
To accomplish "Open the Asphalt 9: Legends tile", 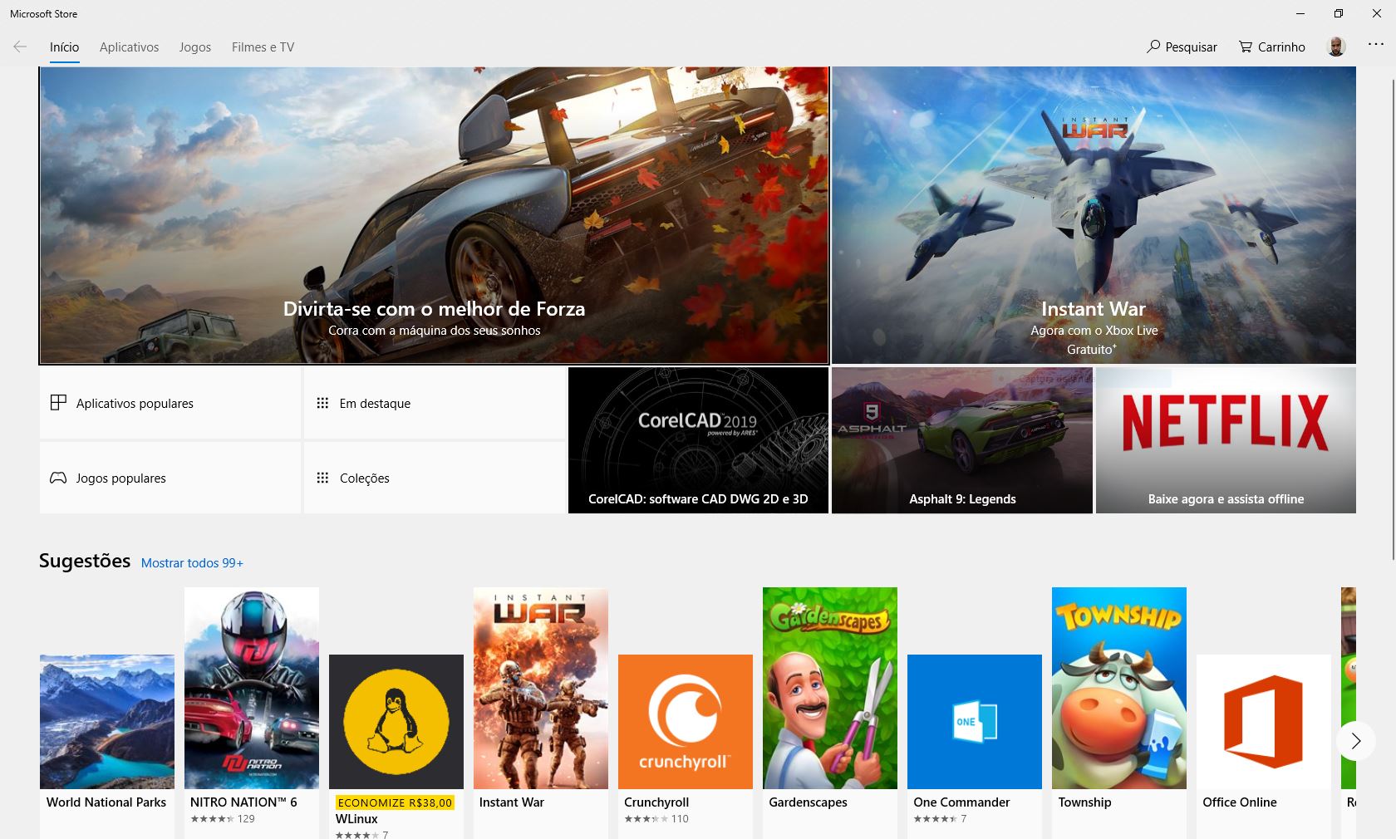I will [962, 440].
